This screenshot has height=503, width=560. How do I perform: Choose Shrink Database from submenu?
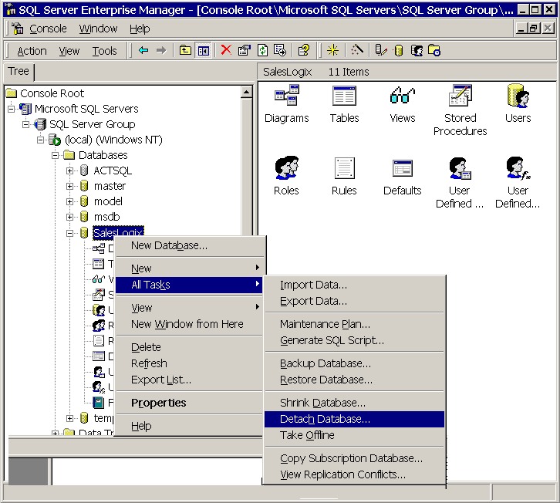(x=354, y=403)
